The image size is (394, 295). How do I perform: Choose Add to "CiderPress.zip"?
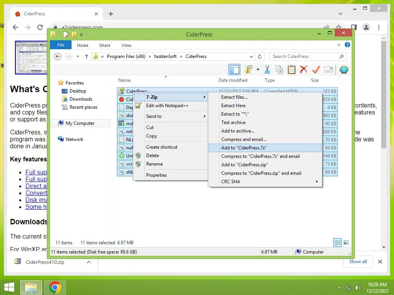click(265, 164)
